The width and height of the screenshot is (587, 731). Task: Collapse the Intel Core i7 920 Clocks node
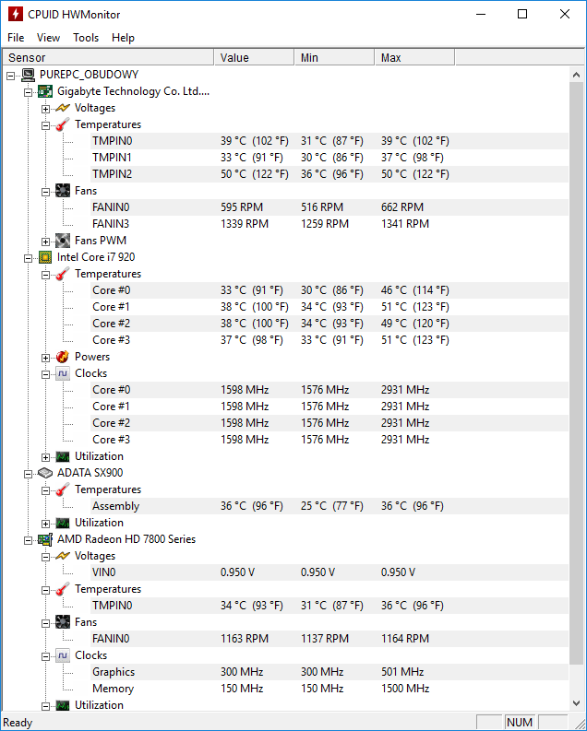coord(45,373)
